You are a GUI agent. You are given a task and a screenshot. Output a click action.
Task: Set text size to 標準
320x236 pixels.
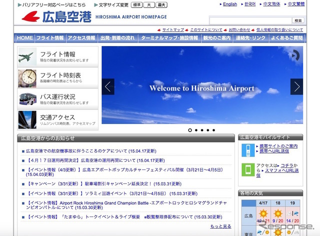[x=136, y=5]
